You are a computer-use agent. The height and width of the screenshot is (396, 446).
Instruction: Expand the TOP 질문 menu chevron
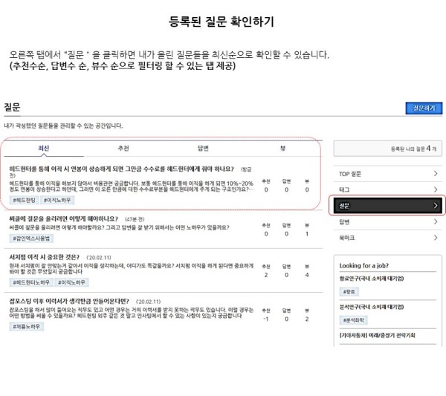click(x=436, y=174)
